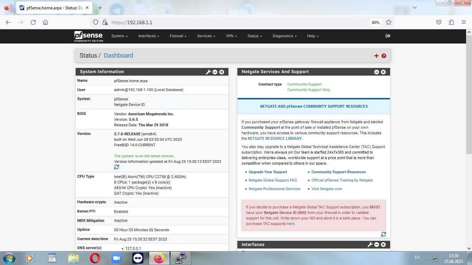This screenshot has height=265, width=472.
Task: Click '2.7.0-RELEASE' version text
Action: click(127, 134)
